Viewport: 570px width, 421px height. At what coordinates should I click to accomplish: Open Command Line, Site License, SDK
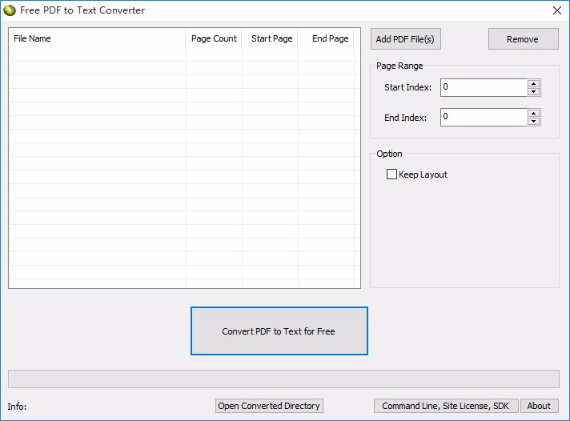(446, 406)
